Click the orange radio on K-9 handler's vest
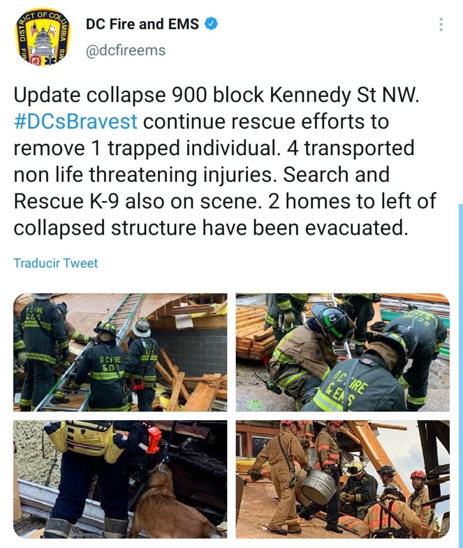The height and width of the screenshot is (548, 463). point(154,439)
